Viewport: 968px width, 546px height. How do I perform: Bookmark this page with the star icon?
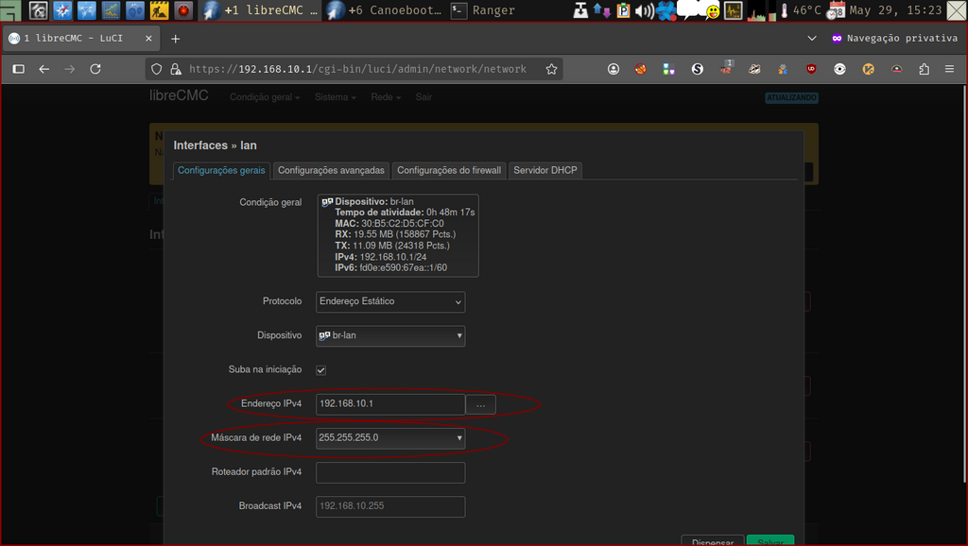(551, 69)
